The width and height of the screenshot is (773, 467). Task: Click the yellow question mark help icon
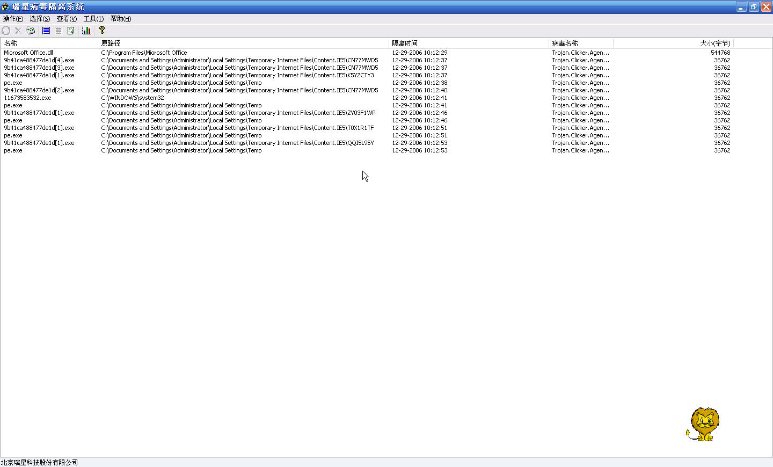[x=102, y=31]
